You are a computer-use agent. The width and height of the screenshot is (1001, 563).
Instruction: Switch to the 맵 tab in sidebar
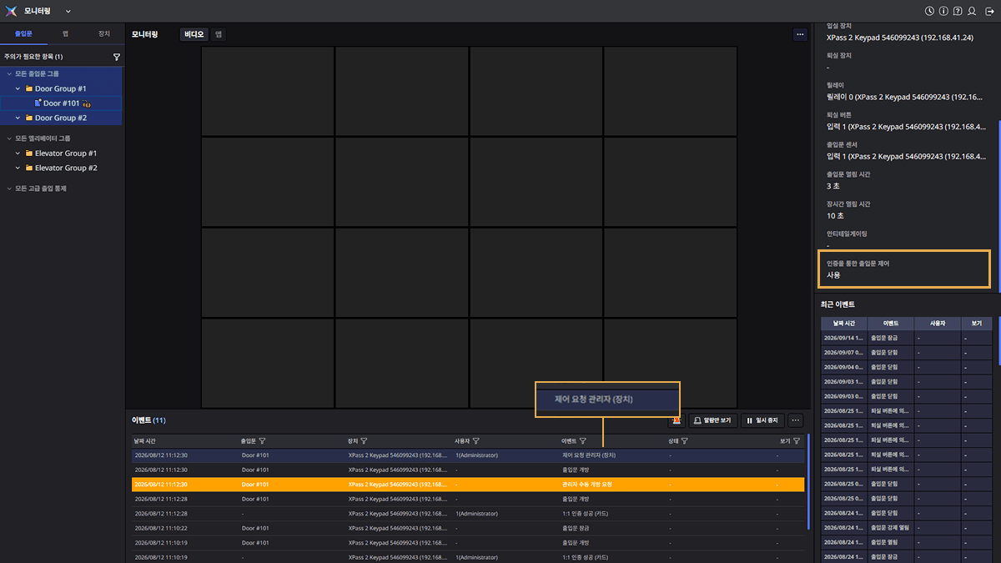click(x=65, y=34)
